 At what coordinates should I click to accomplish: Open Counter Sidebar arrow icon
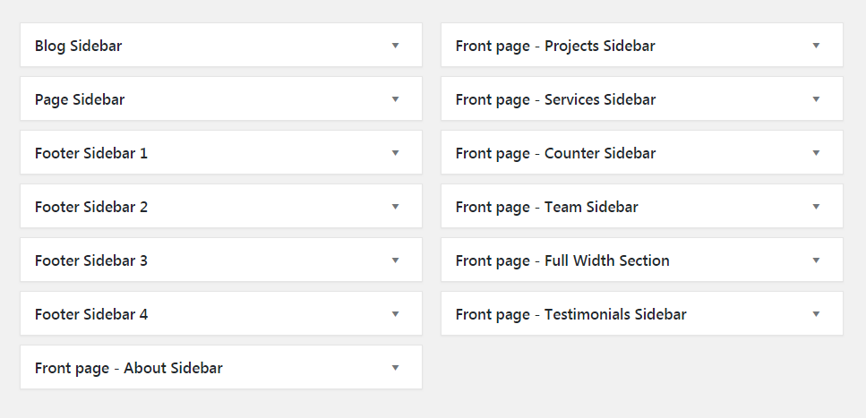(816, 153)
